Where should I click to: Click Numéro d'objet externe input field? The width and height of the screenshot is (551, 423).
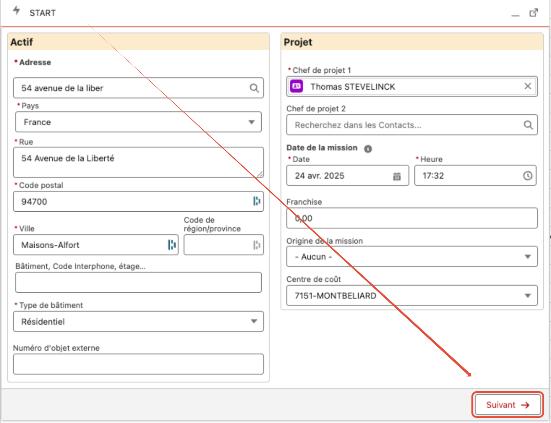point(139,364)
